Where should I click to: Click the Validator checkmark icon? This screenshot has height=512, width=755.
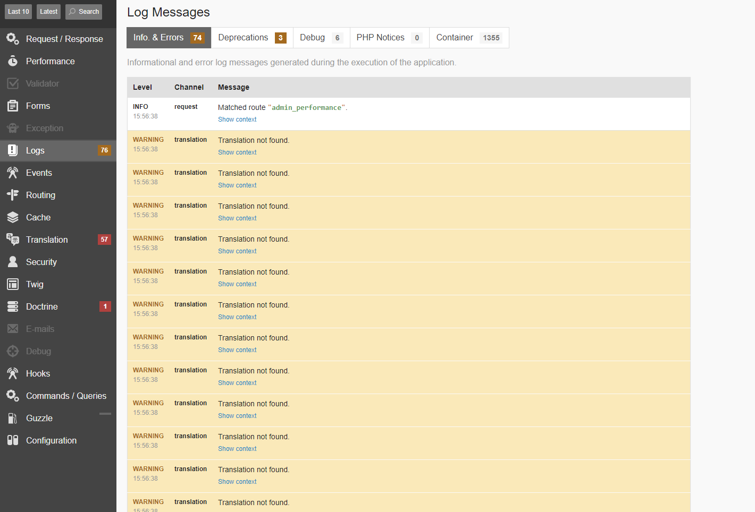pos(13,83)
